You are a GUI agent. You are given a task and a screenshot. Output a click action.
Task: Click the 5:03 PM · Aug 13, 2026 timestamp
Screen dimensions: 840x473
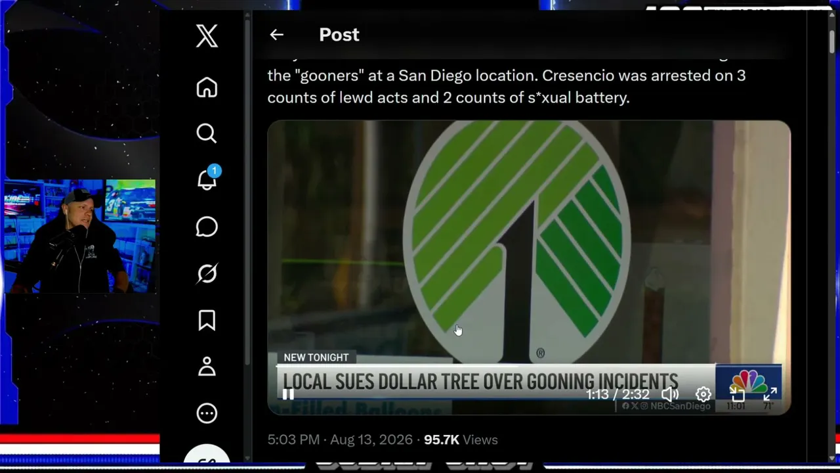tap(340, 439)
